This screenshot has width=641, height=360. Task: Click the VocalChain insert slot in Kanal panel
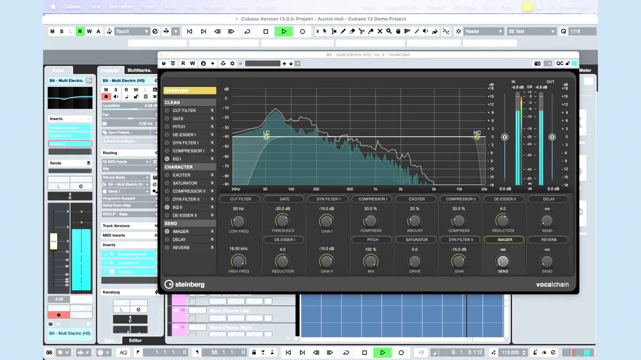(70, 144)
